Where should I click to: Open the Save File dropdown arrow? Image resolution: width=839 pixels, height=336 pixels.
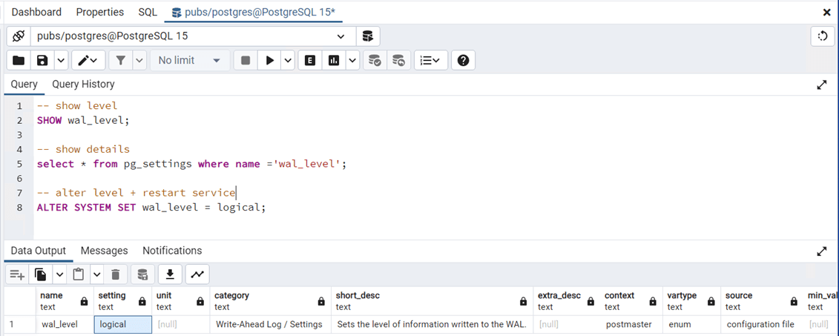61,61
